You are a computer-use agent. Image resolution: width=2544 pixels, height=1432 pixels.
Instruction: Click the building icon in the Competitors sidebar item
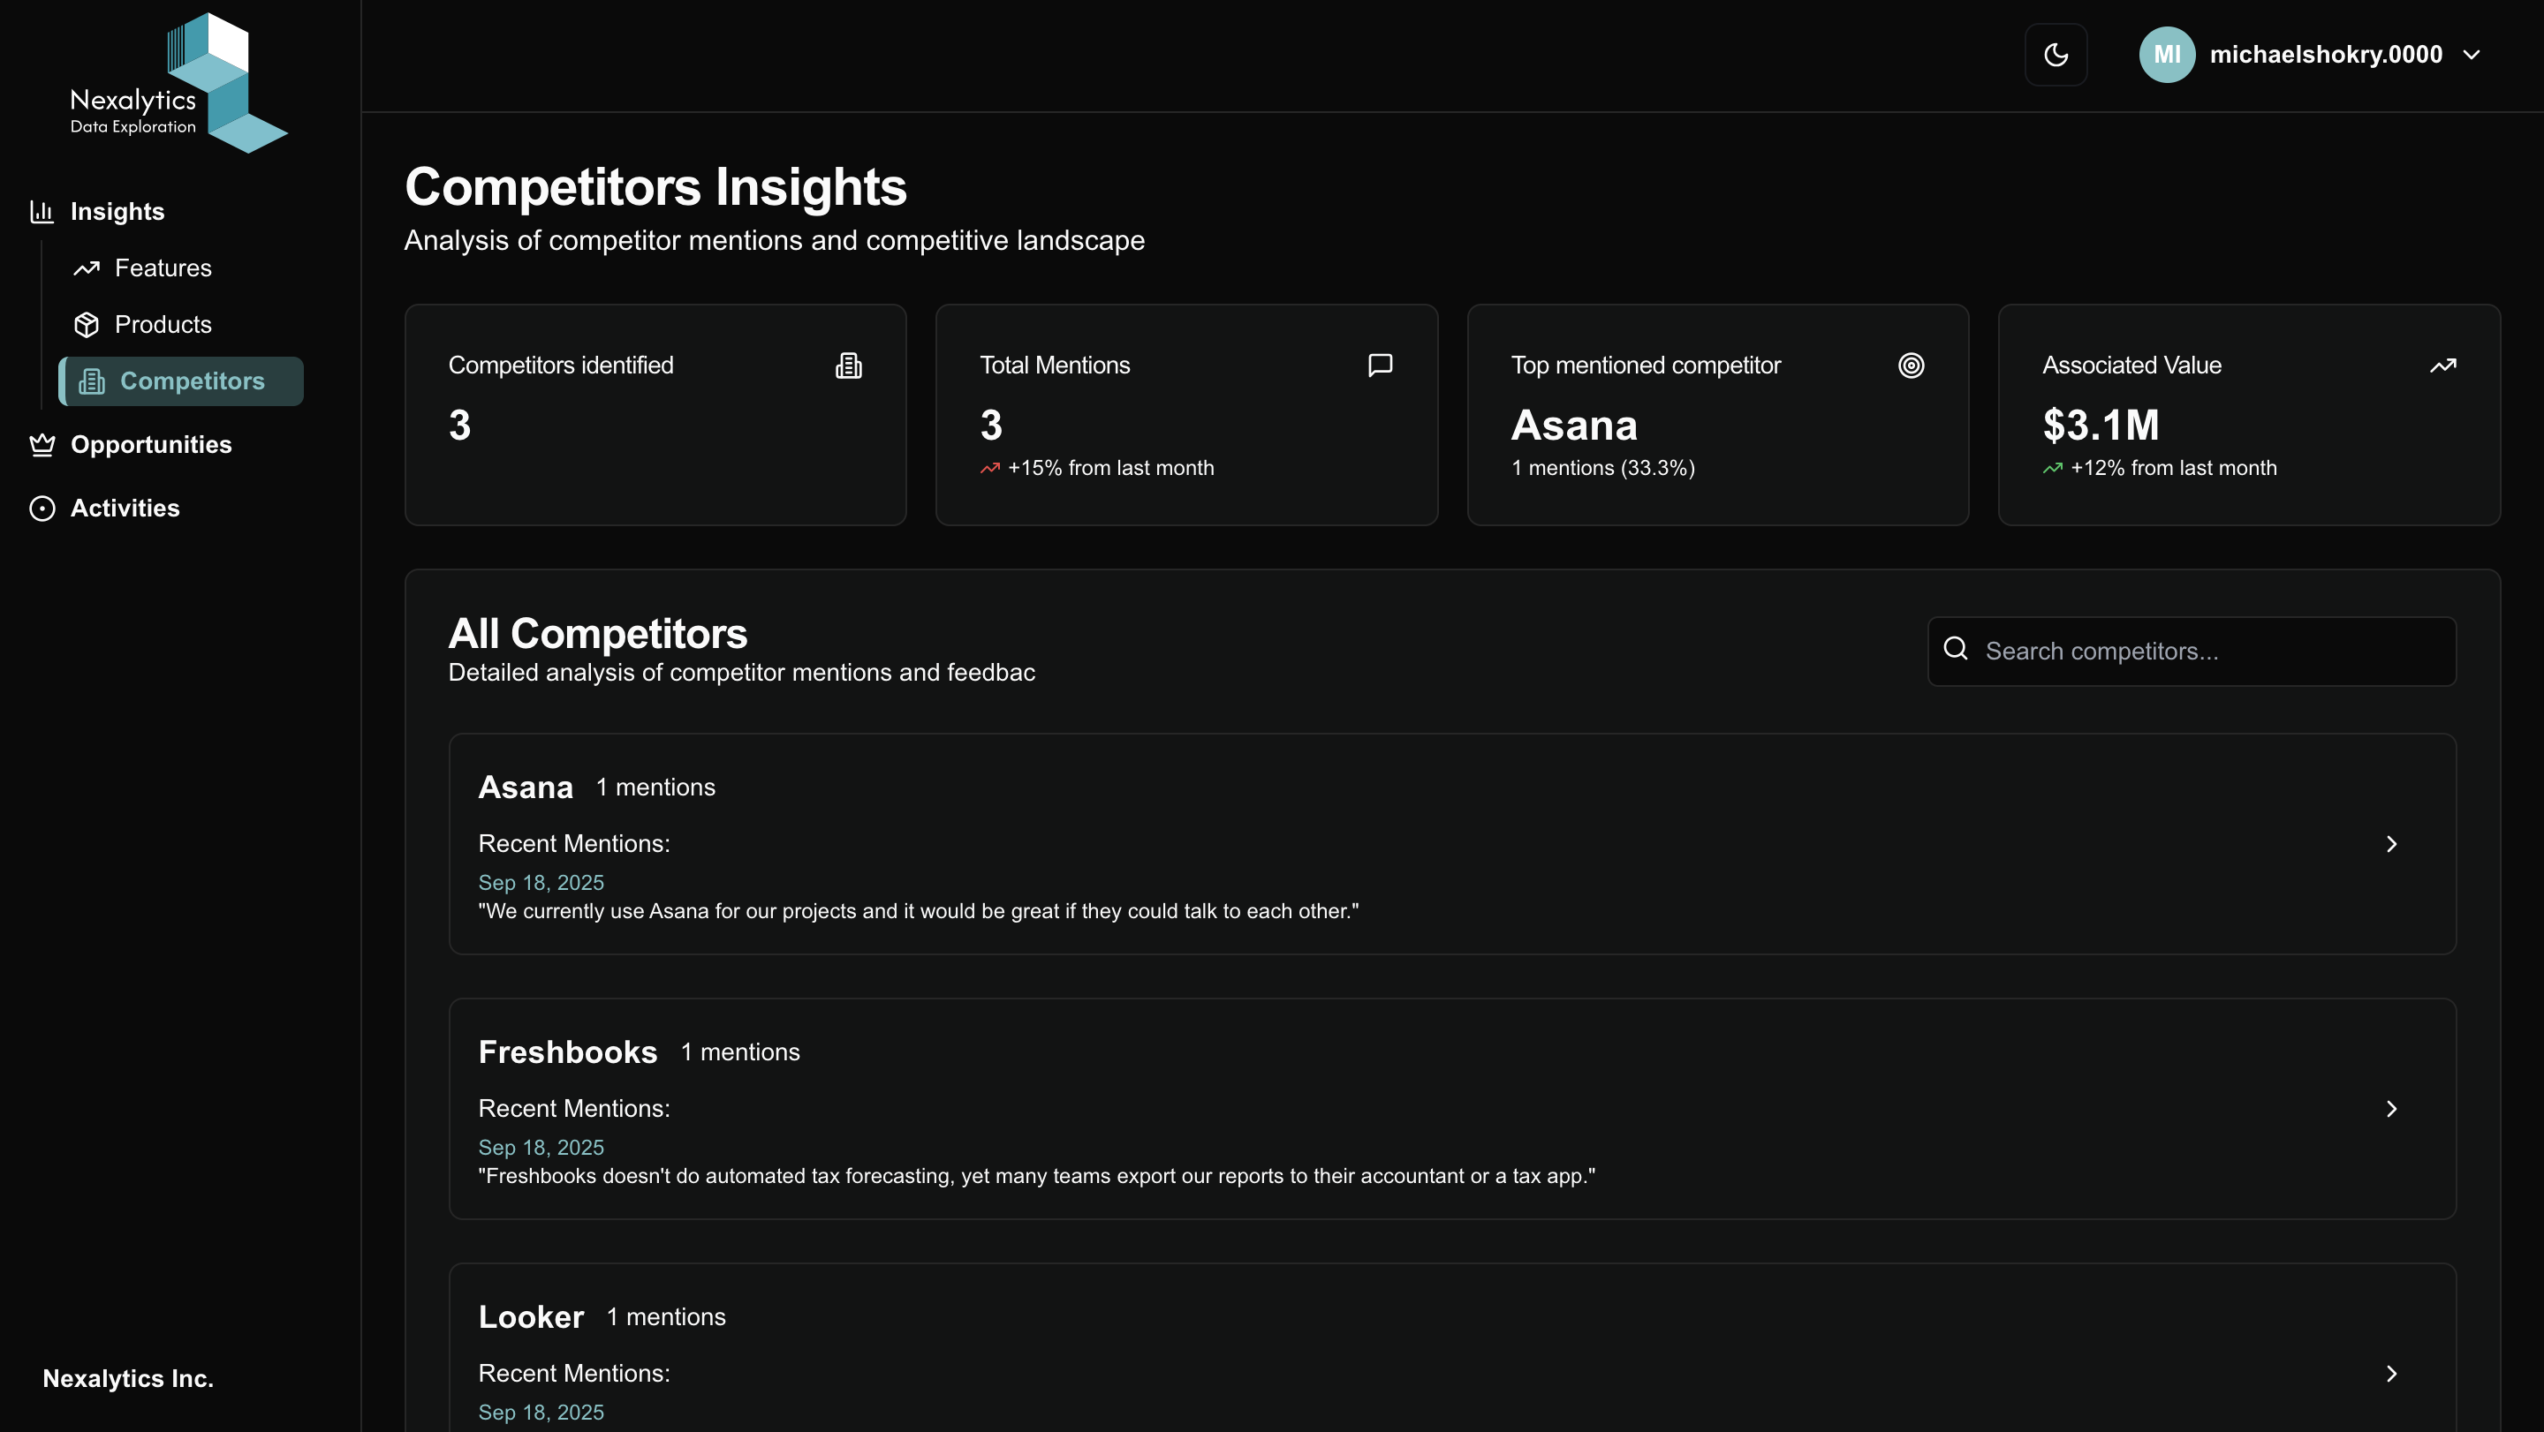pyautogui.click(x=93, y=381)
